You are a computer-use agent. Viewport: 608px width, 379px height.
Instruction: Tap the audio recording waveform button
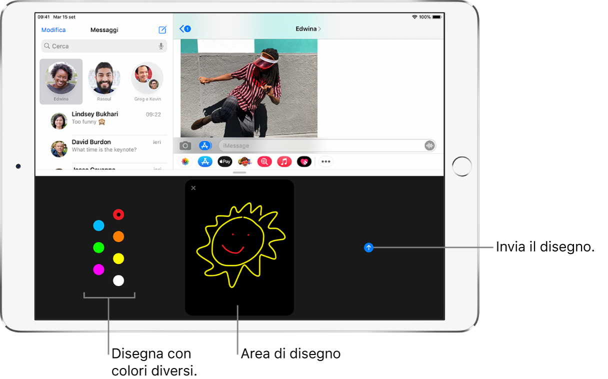(429, 145)
